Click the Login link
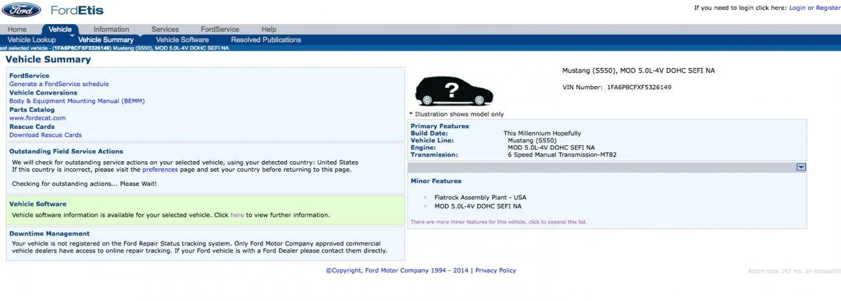Screen dimensions: 841x301 (798, 8)
